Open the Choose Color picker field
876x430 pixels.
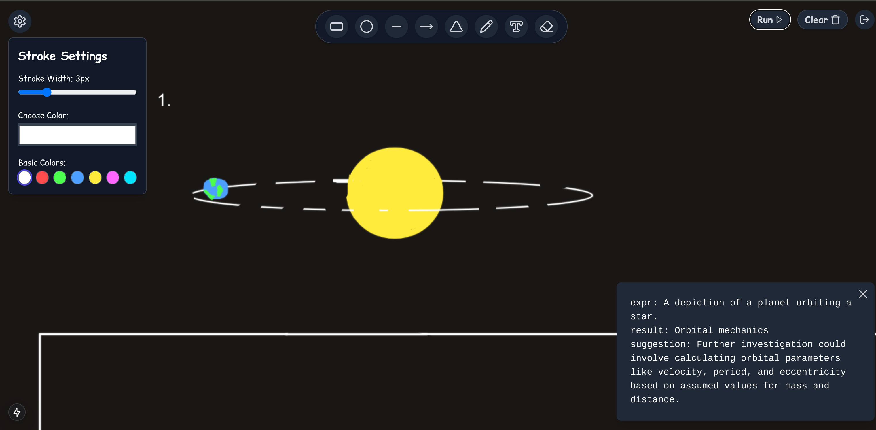77,135
